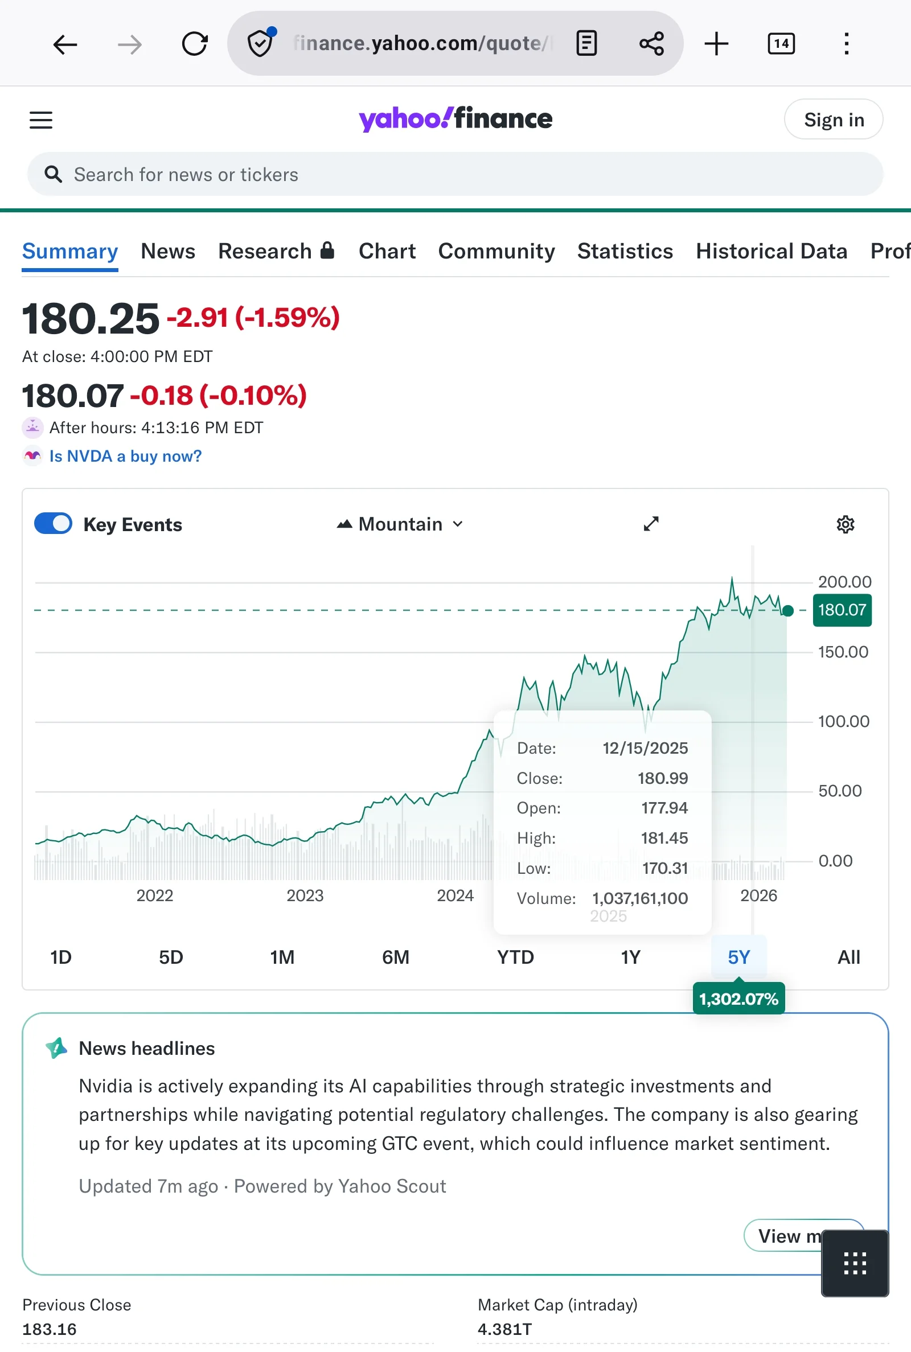Screen dimensions: 911x1352
Task: Open the Historical Data tab
Action: (771, 251)
